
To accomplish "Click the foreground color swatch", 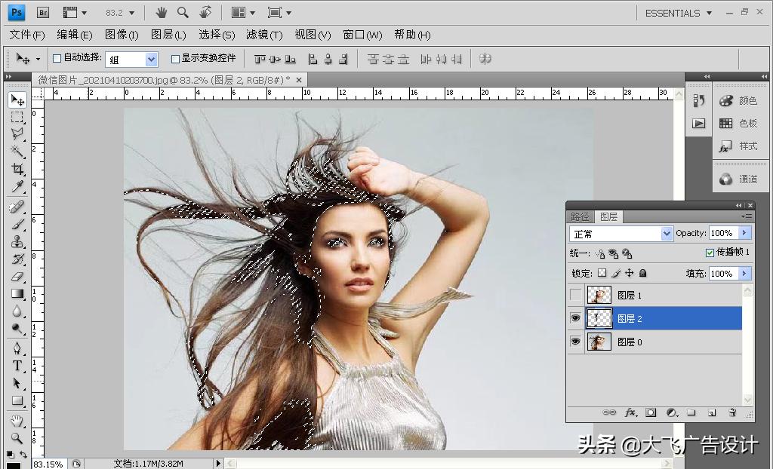I will [x=13, y=465].
